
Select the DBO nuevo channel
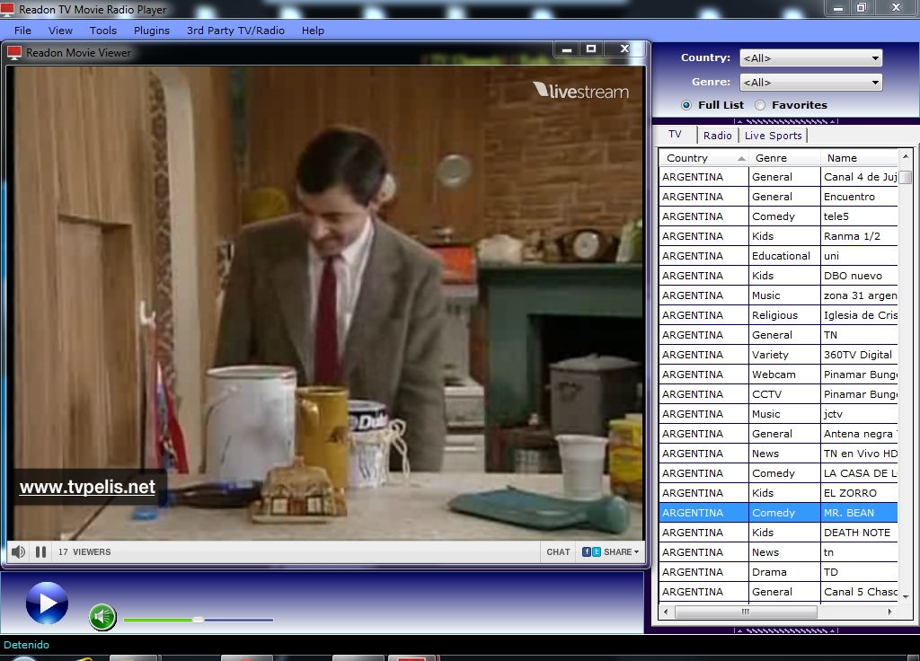click(x=778, y=276)
